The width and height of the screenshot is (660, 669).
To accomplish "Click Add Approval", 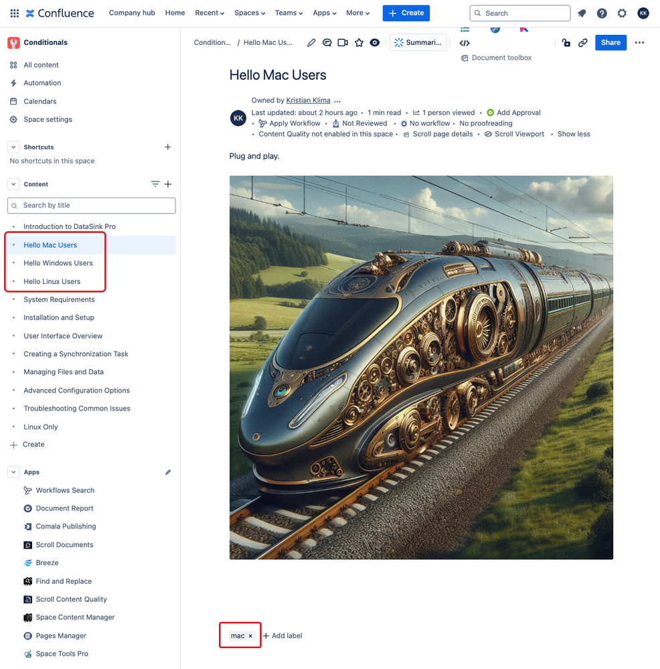I will coord(514,113).
